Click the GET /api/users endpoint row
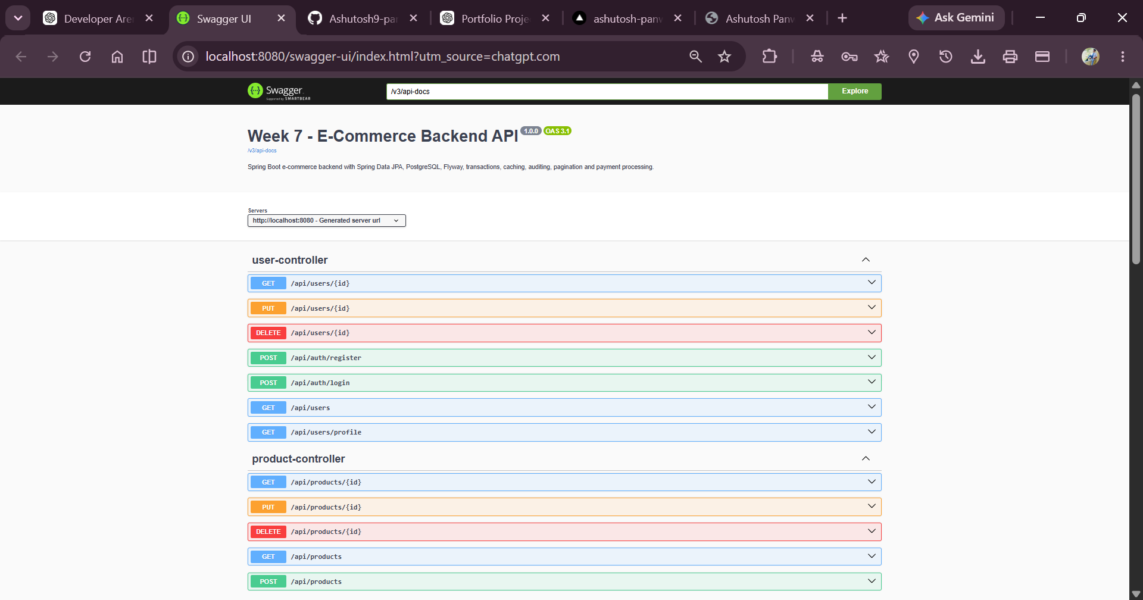 [x=564, y=408]
